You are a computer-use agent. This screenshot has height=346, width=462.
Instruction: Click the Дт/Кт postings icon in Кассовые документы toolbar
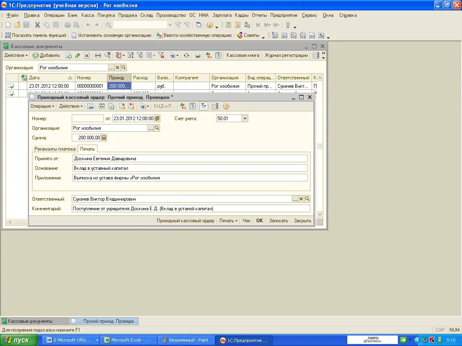(x=209, y=55)
